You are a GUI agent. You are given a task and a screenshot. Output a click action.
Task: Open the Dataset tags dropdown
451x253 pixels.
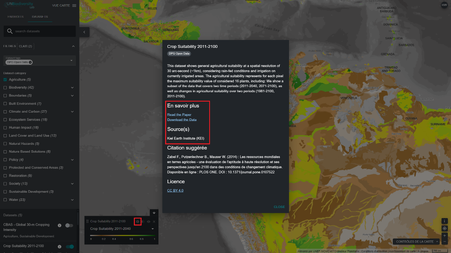click(71, 60)
